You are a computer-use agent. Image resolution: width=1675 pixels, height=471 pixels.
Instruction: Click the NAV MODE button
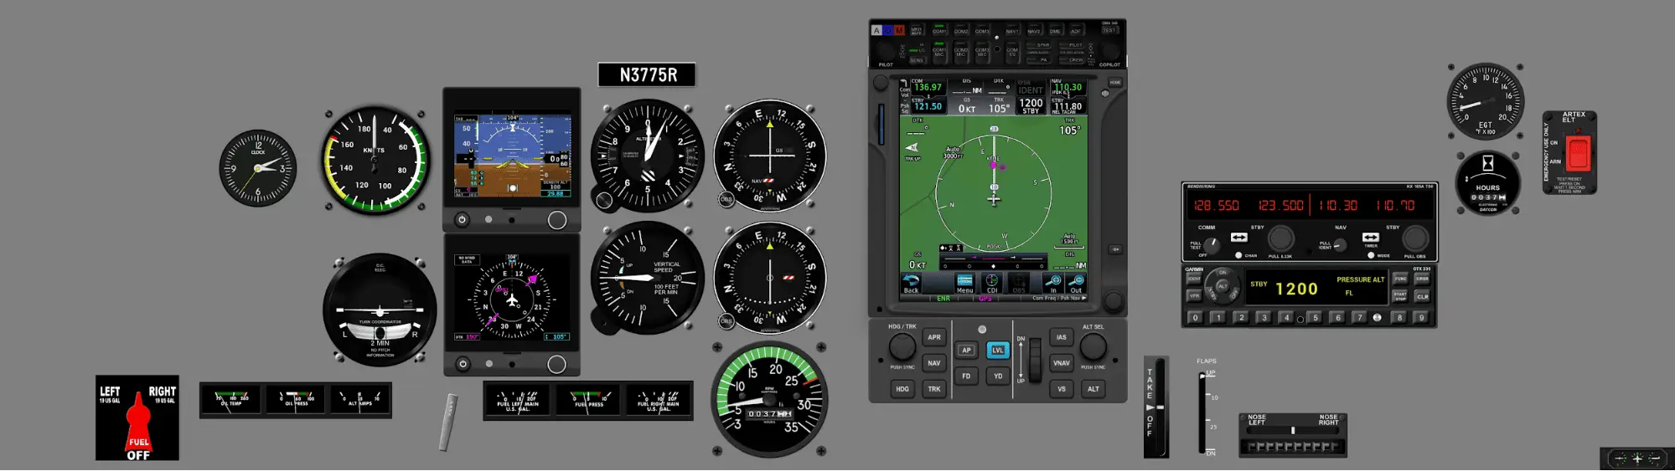click(1371, 255)
